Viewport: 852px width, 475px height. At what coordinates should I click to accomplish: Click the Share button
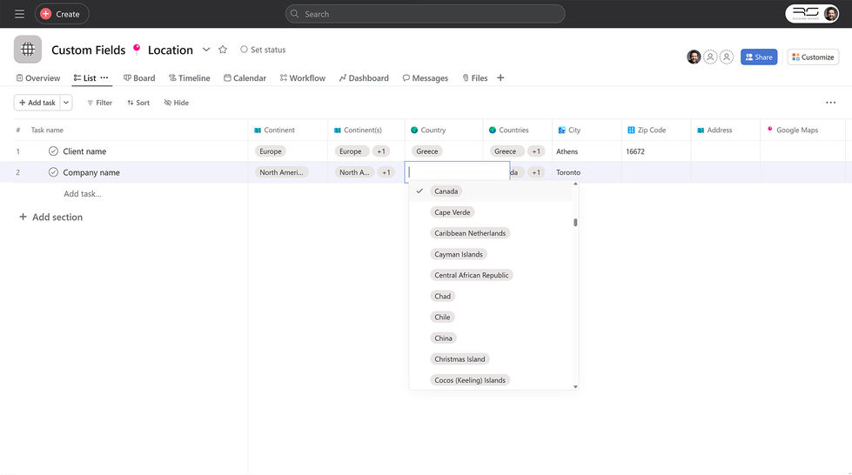pyautogui.click(x=759, y=57)
